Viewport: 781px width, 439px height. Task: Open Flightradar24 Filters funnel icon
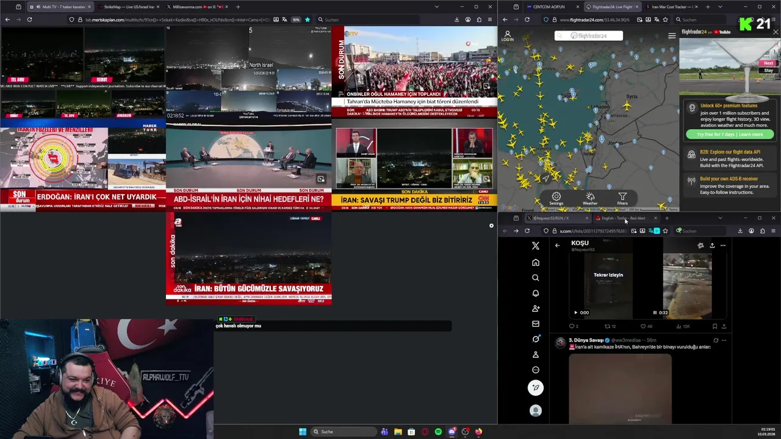pos(622,199)
